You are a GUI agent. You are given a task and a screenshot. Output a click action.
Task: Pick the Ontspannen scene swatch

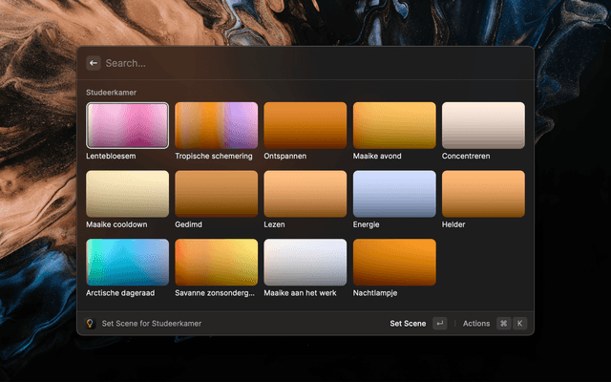[x=305, y=125]
